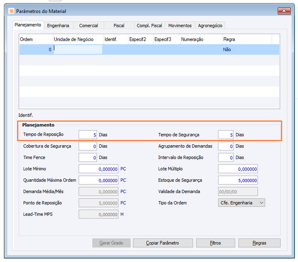Click the Regra column header

pos(247,39)
